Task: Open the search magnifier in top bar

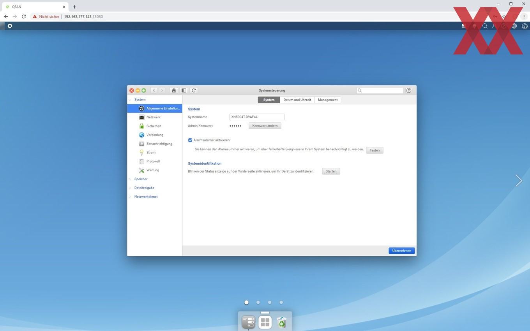Action: pos(485,26)
